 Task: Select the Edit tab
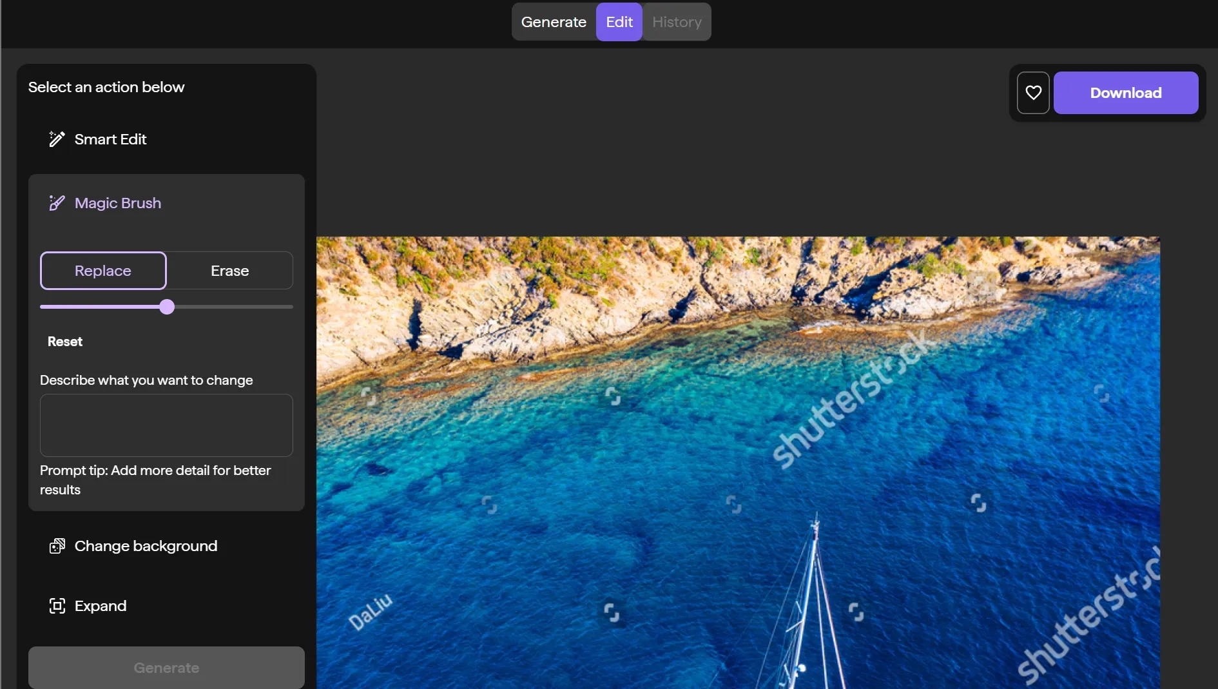click(619, 22)
